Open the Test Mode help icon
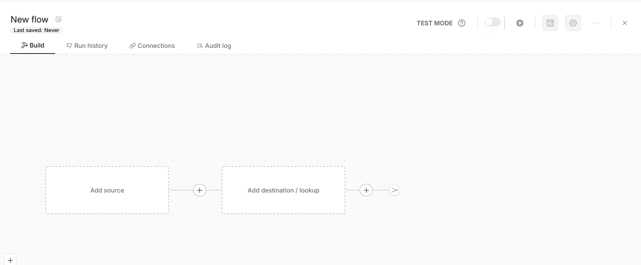This screenshot has width=641, height=265. coord(462,23)
